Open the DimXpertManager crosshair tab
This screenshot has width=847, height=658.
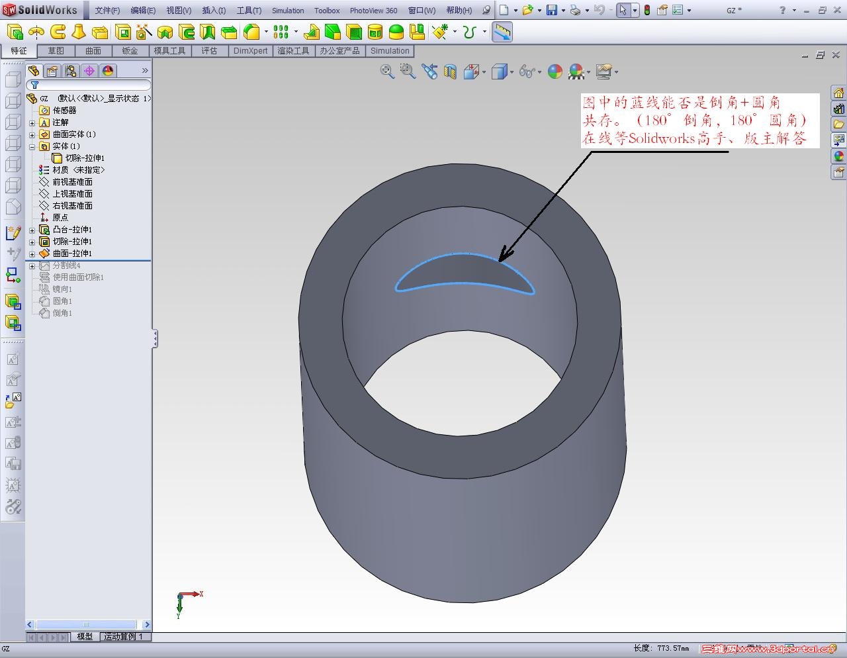click(x=89, y=71)
